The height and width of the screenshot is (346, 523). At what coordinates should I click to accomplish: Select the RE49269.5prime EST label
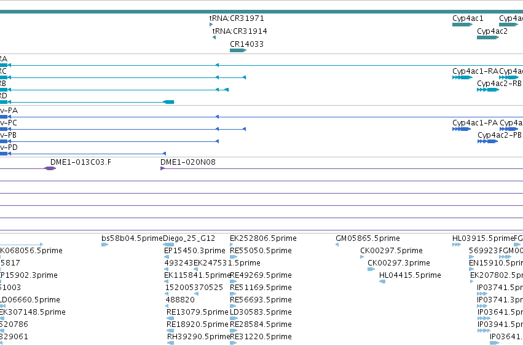(x=261, y=275)
